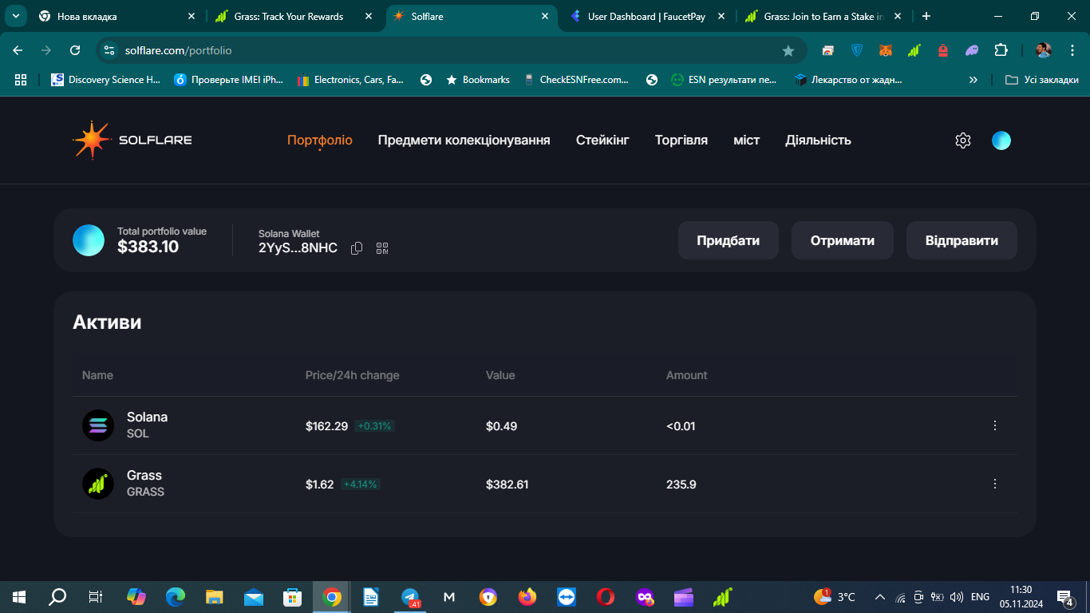This screenshot has height=613, width=1090.
Task: Launch Firefox from the taskbar
Action: [527, 597]
